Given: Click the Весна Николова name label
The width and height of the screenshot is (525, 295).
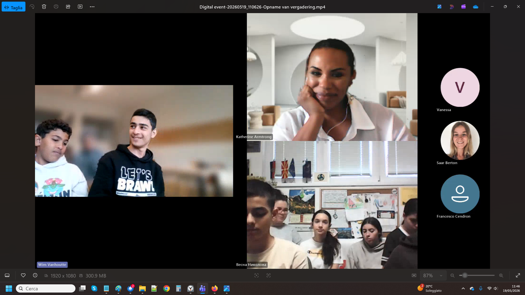Looking at the screenshot, I should 251,264.
